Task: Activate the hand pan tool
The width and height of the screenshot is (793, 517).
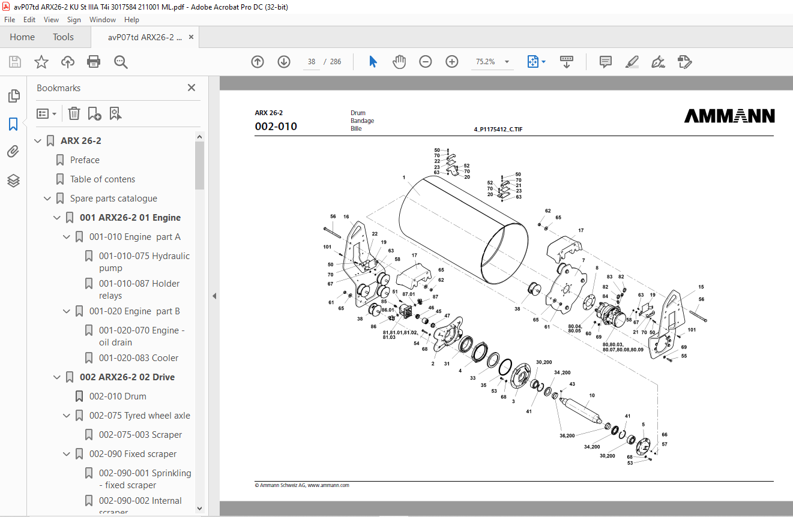Action: click(399, 62)
